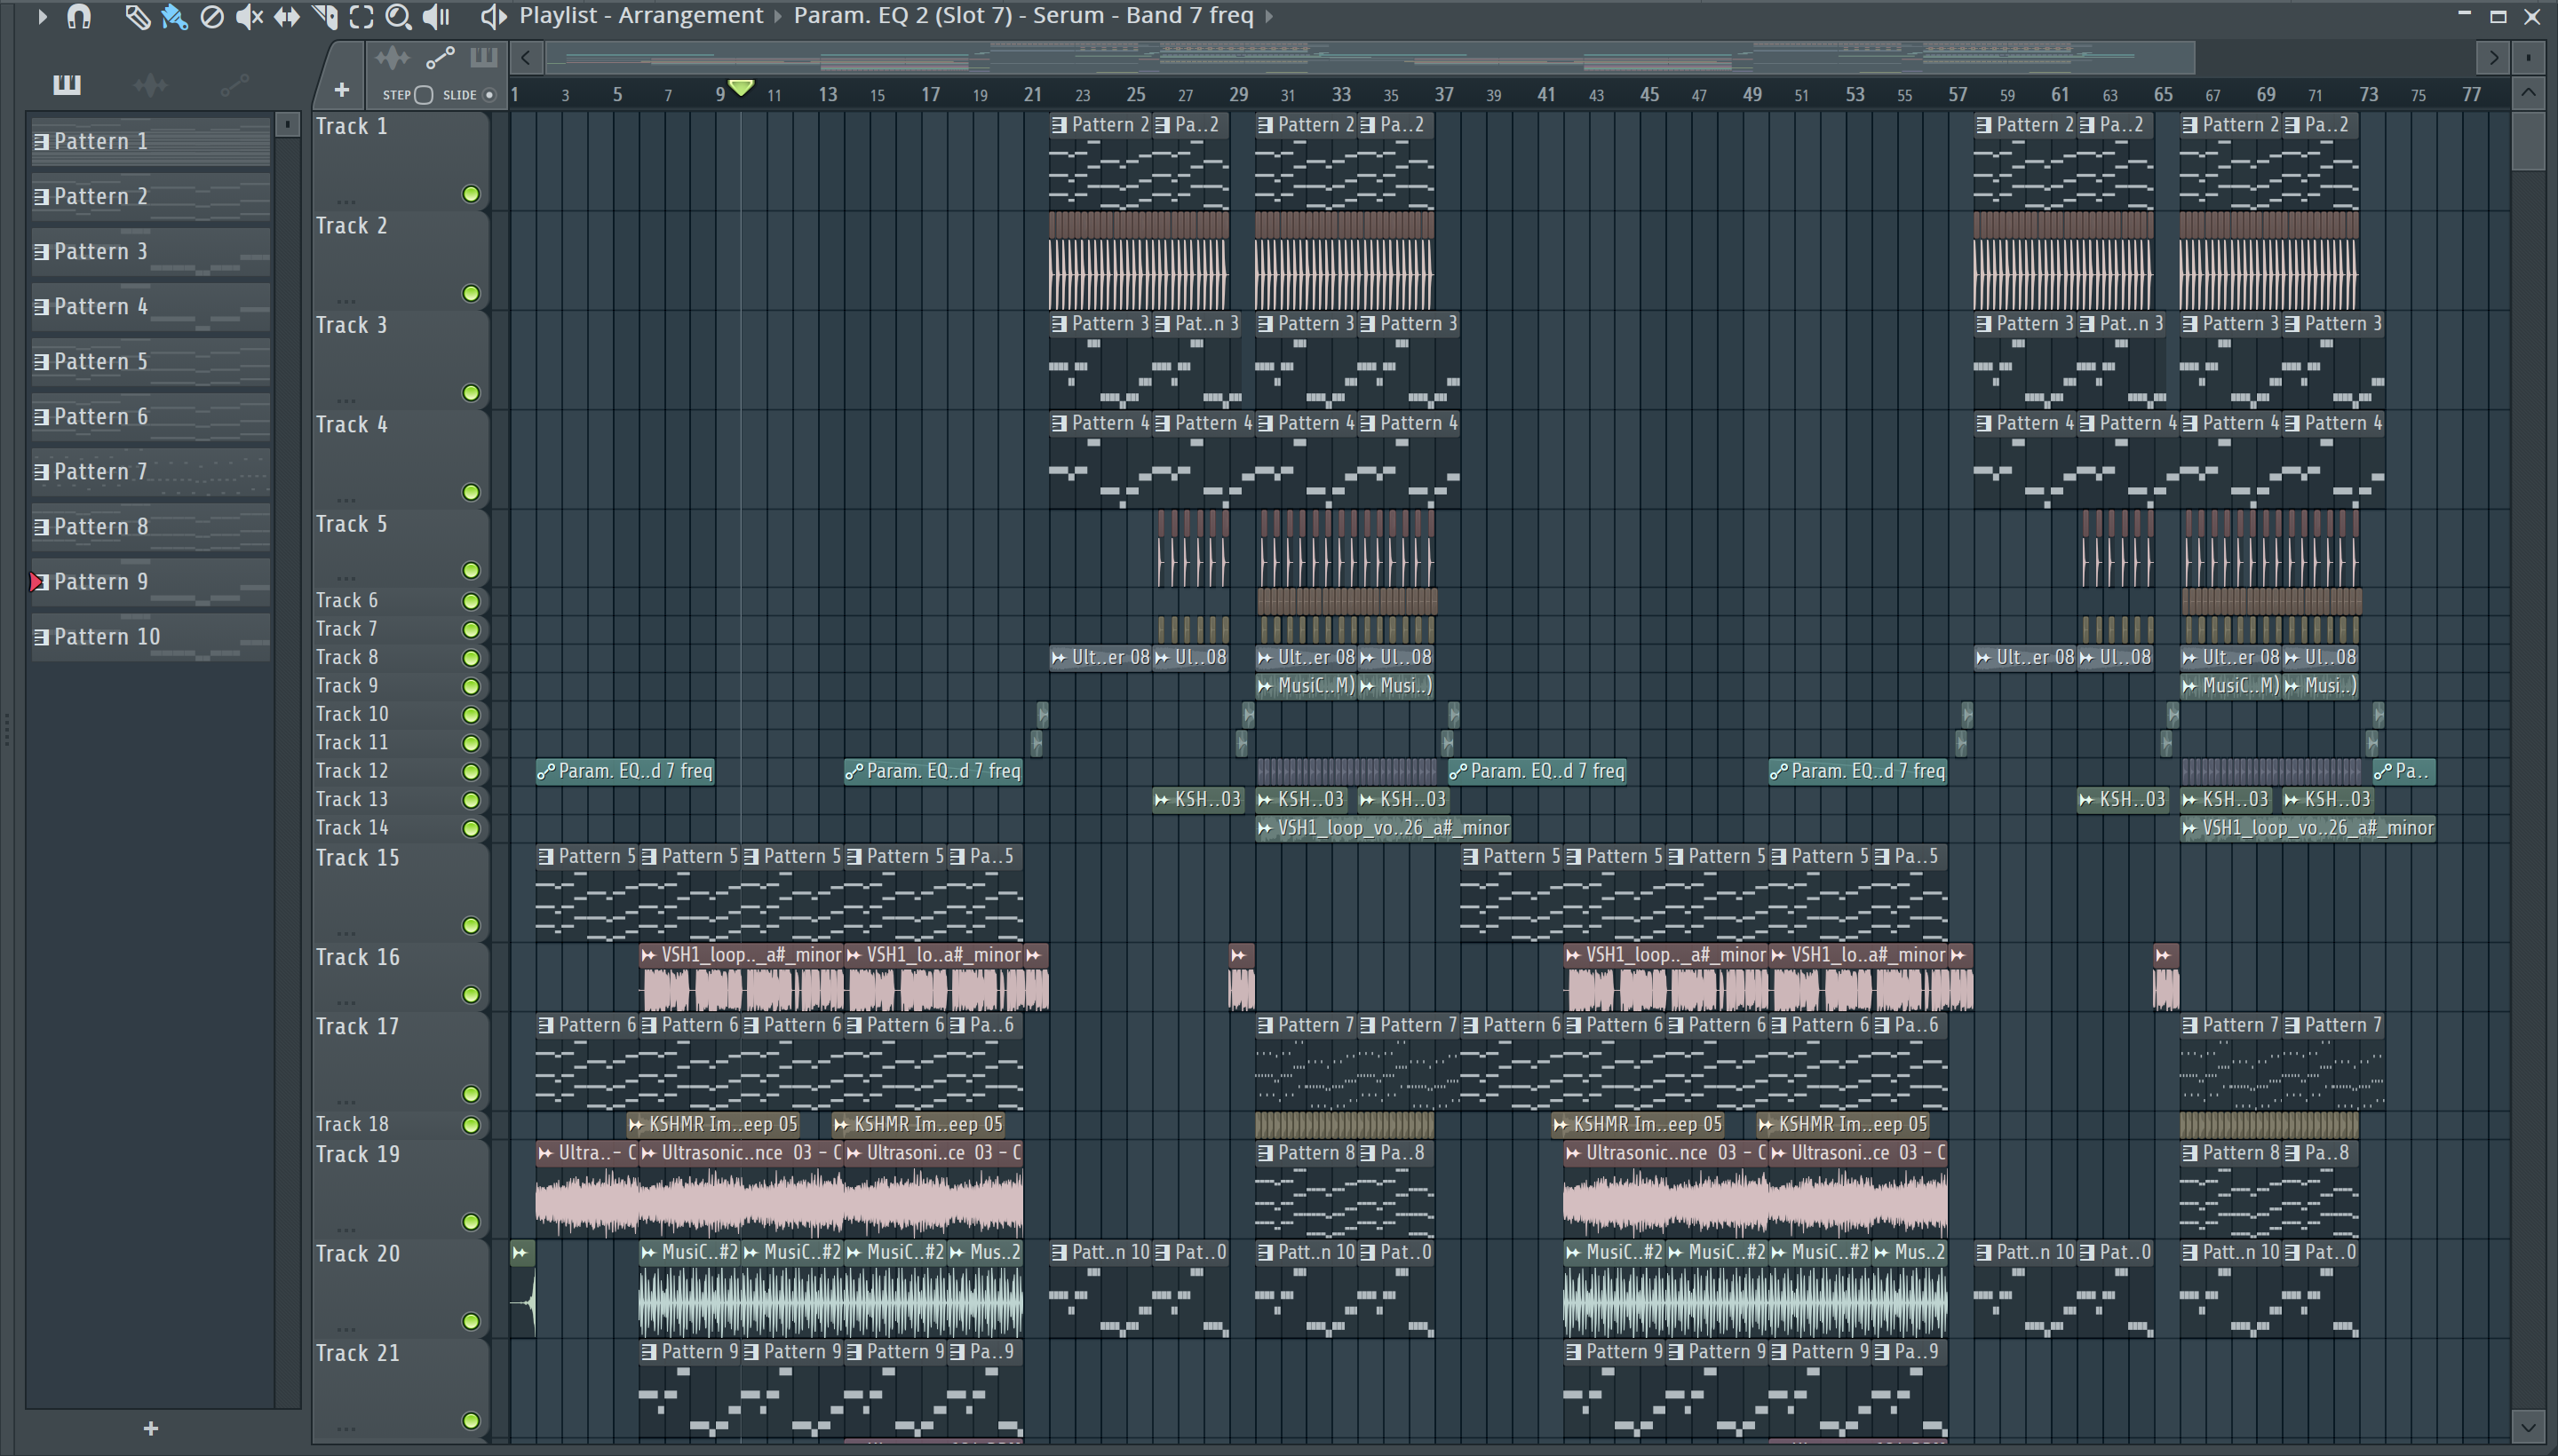The width and height of the screenshot is (2558, 1456).
Task: Mute Track 5 with green LED
Action: [471, 570]
